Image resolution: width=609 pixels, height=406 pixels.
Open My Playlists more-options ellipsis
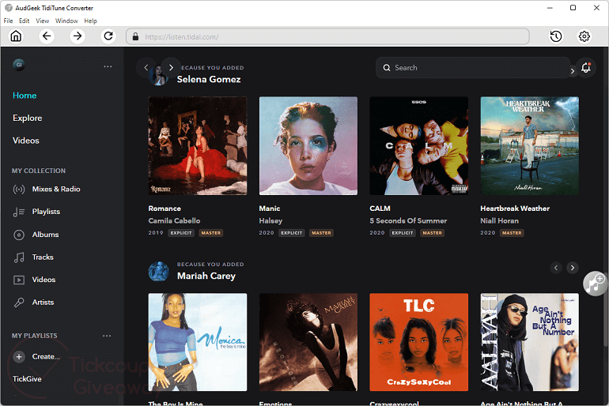click(x=107, y=336)
